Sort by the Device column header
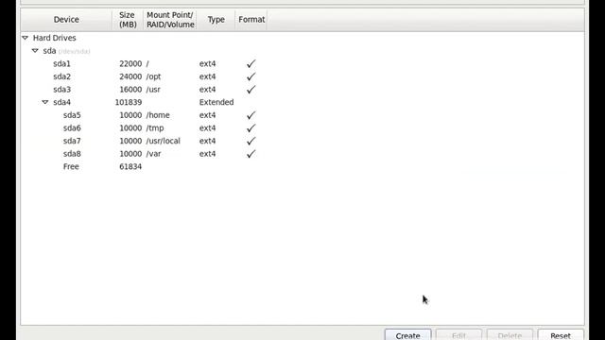Viewport: 605px width, 340px height. pyautogui.click(x=66, y=19)
